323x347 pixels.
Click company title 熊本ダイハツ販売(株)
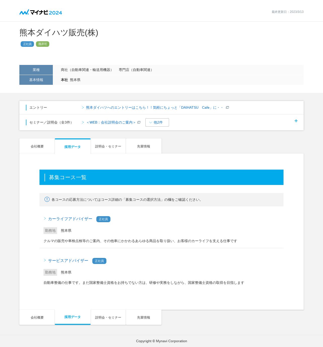[59, 32]
